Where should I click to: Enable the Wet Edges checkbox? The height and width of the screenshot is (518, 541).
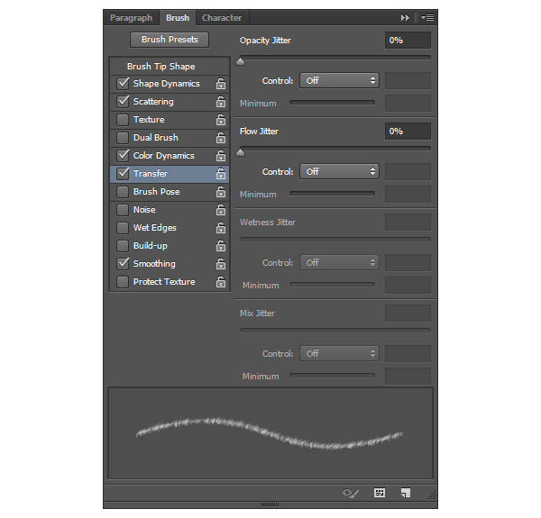(123, 228)
